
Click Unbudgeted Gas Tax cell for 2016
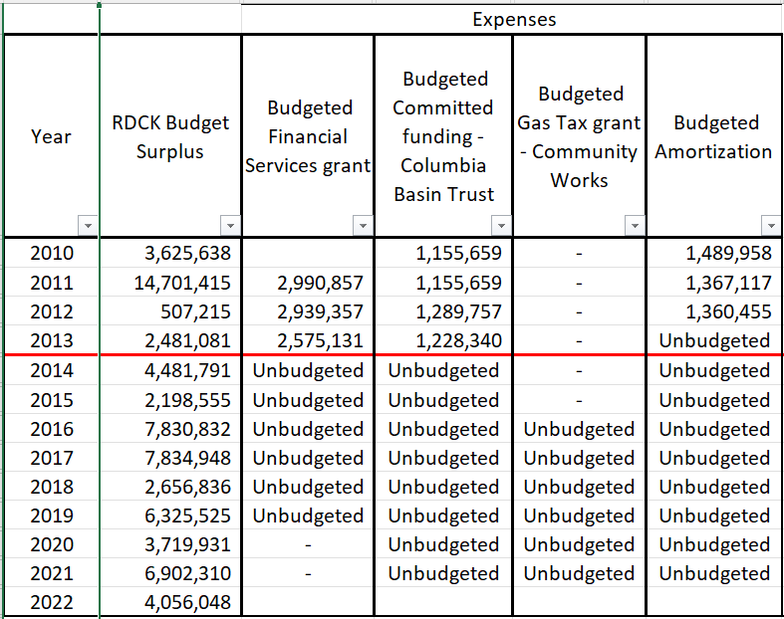pos(580,429)
